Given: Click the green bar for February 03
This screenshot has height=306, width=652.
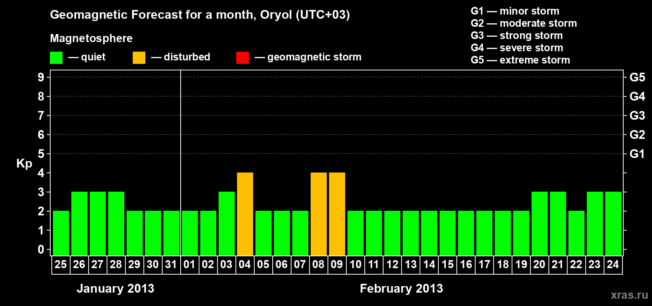Looking at the screenshot, I should (227, 224).
